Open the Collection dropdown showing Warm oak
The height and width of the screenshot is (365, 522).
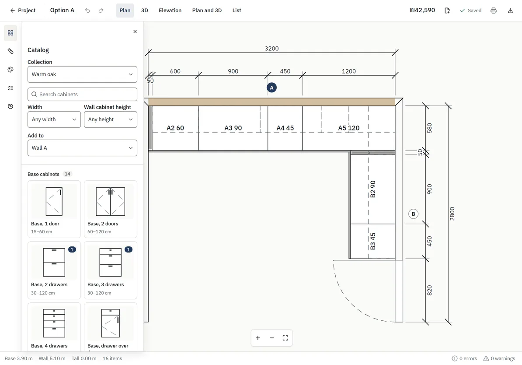click(82, 74)
